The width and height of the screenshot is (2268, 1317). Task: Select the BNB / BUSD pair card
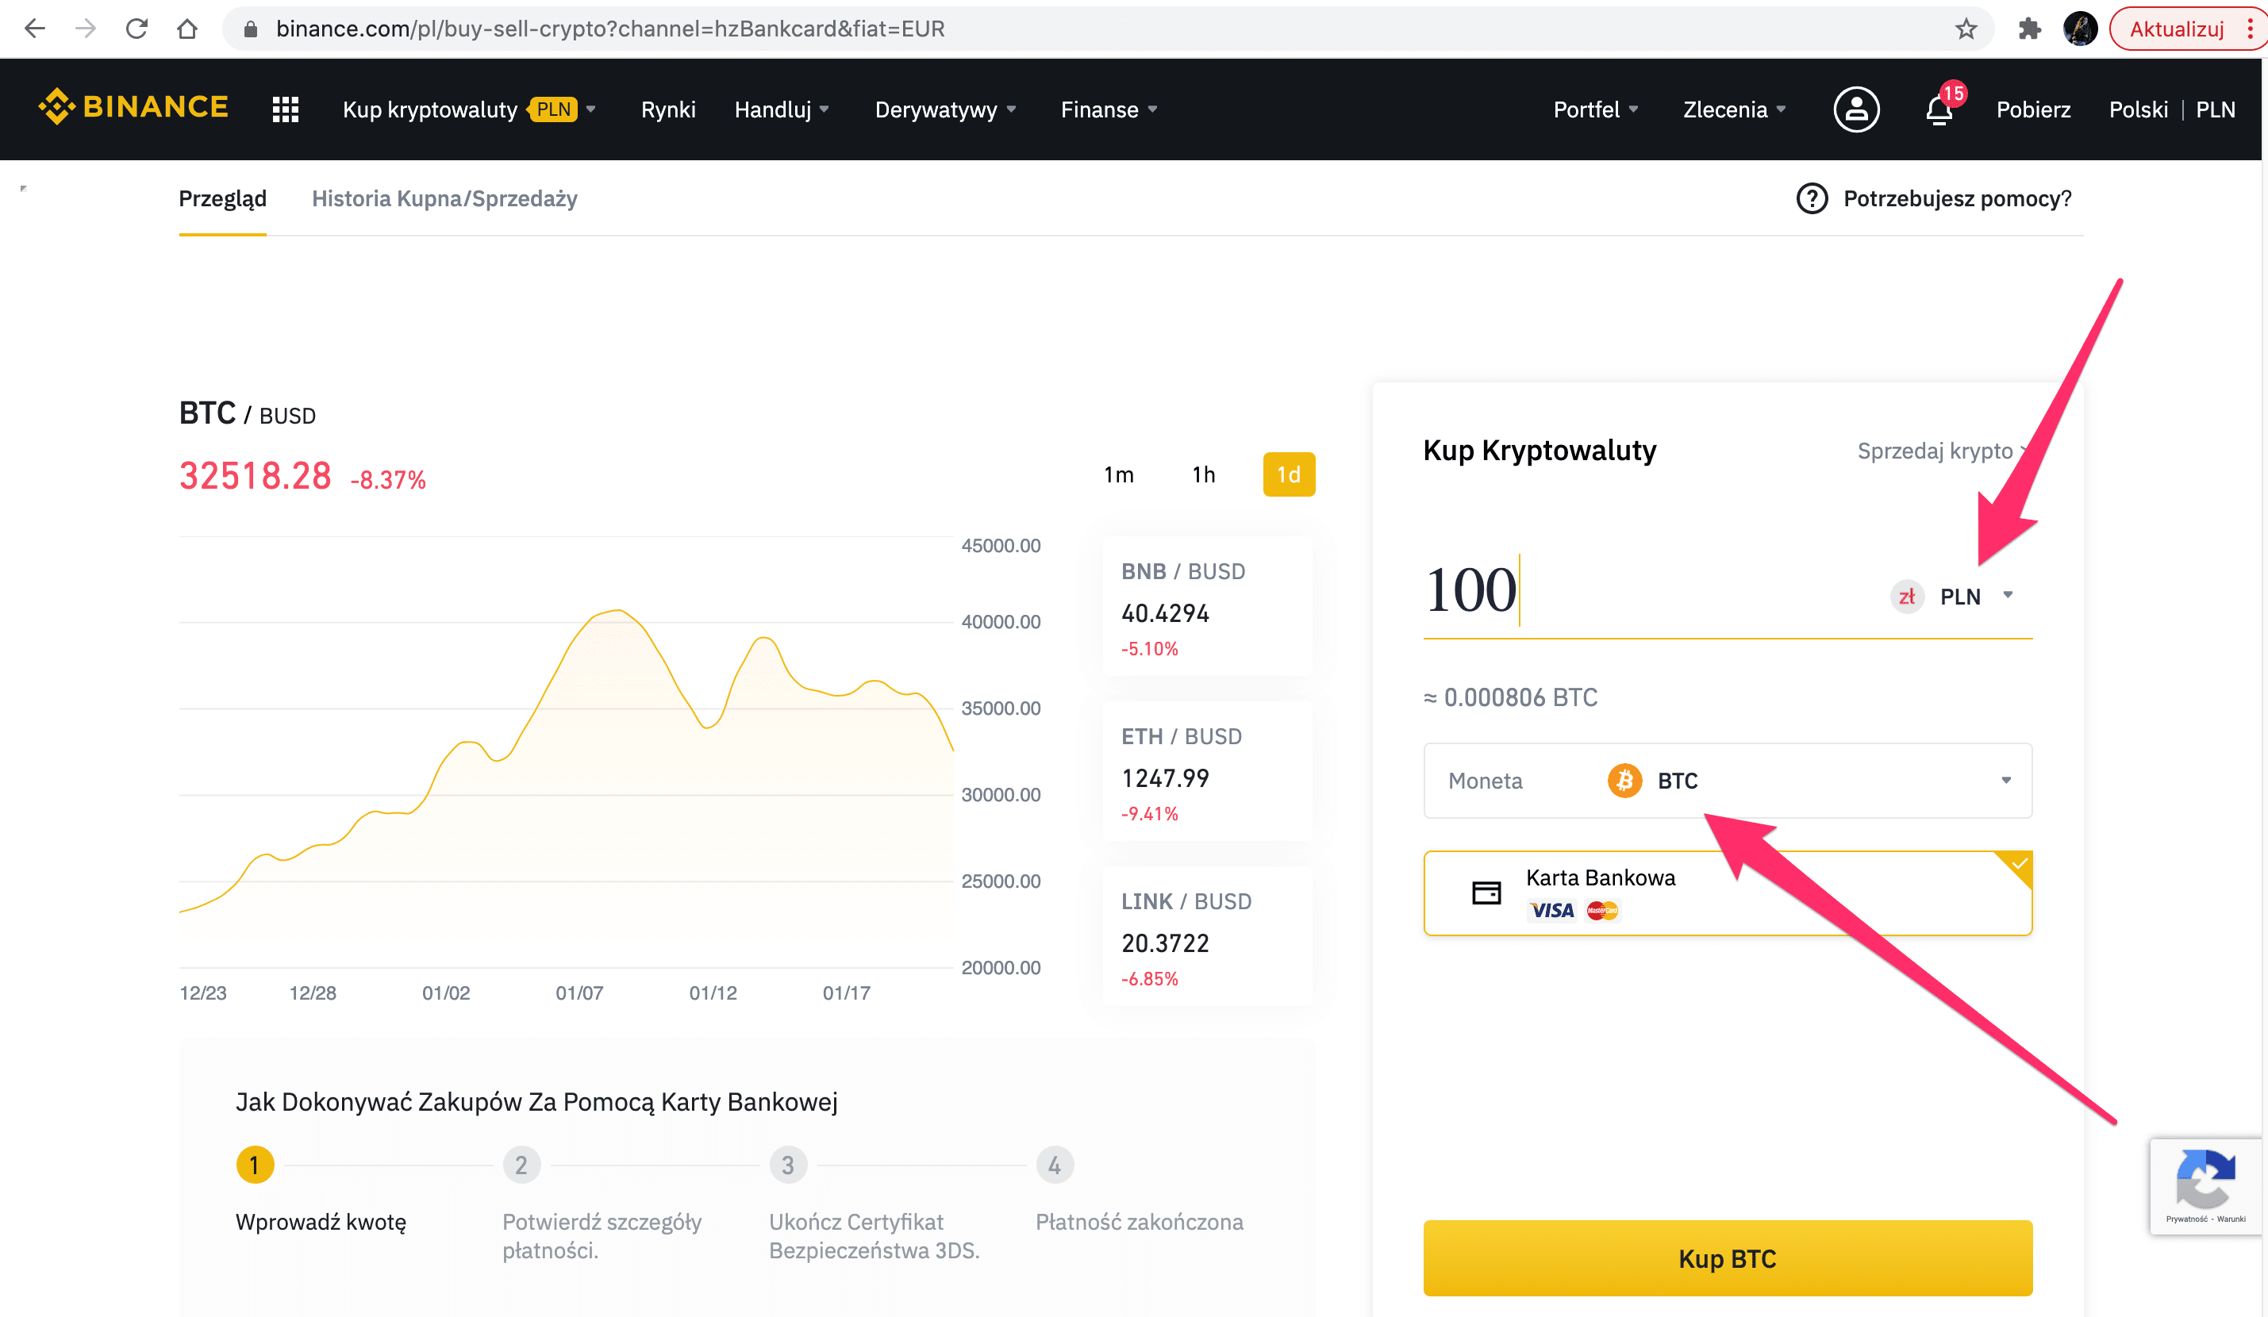pyautogui.click(x=1207, y=606)
